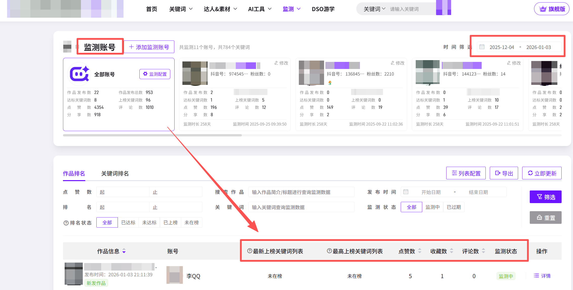Open the DSO游学 menu item
Viewport: 573px width, 290px height.
click(323, 9)
